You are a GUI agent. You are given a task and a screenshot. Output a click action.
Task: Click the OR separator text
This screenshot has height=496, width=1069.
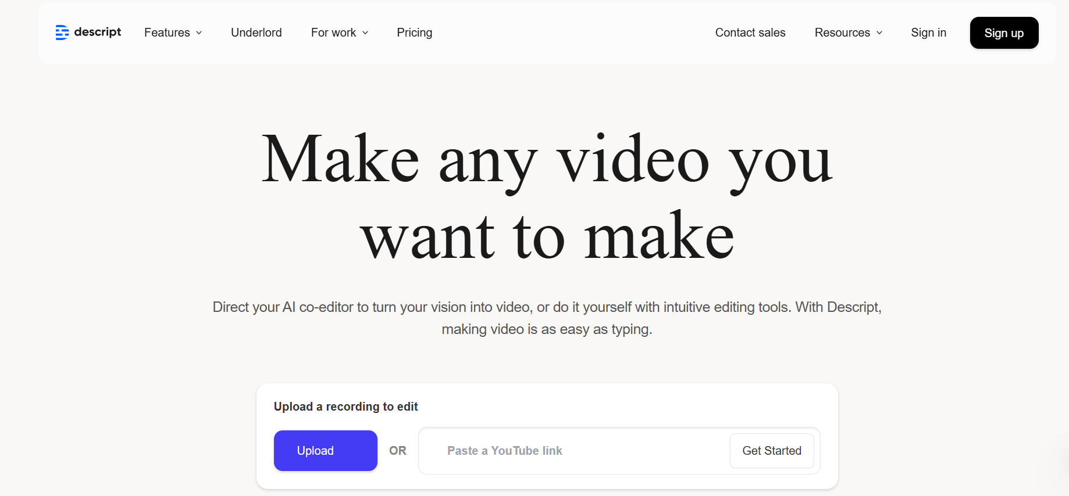point(398,451)
